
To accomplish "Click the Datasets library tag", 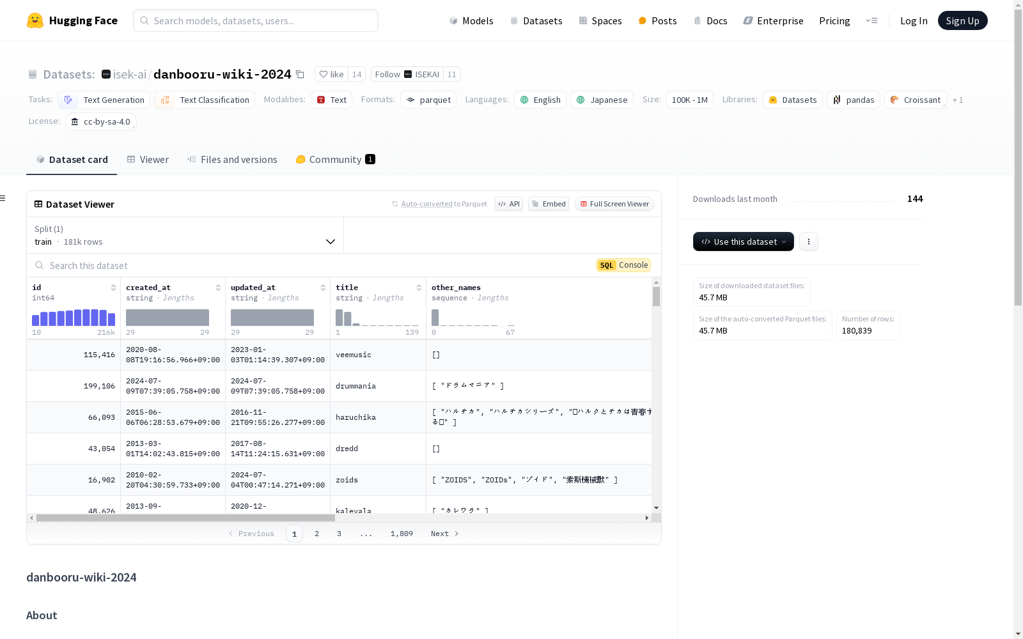I will (x=793, y=100).
